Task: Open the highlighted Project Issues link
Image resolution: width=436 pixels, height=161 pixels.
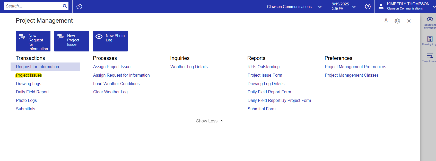Action: coord(29,75)
